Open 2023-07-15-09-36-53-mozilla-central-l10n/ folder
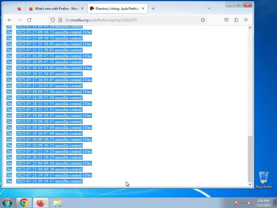The width and height of the screenshot is (277, 208). (54, 32)
